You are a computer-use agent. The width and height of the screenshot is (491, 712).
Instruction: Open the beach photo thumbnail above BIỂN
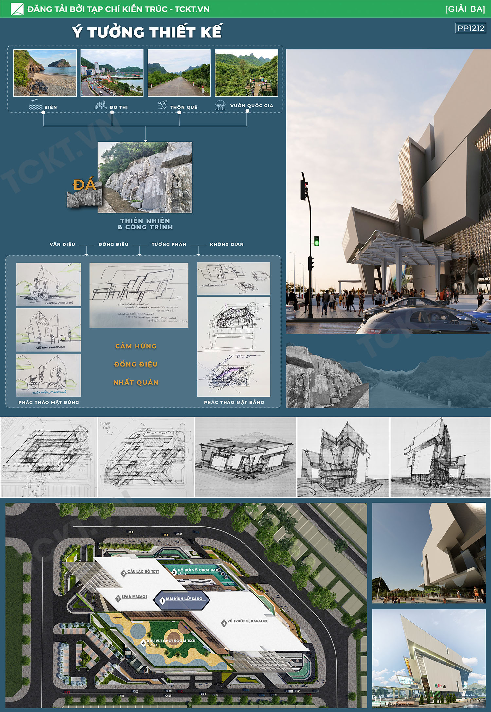tap(45, 73)
